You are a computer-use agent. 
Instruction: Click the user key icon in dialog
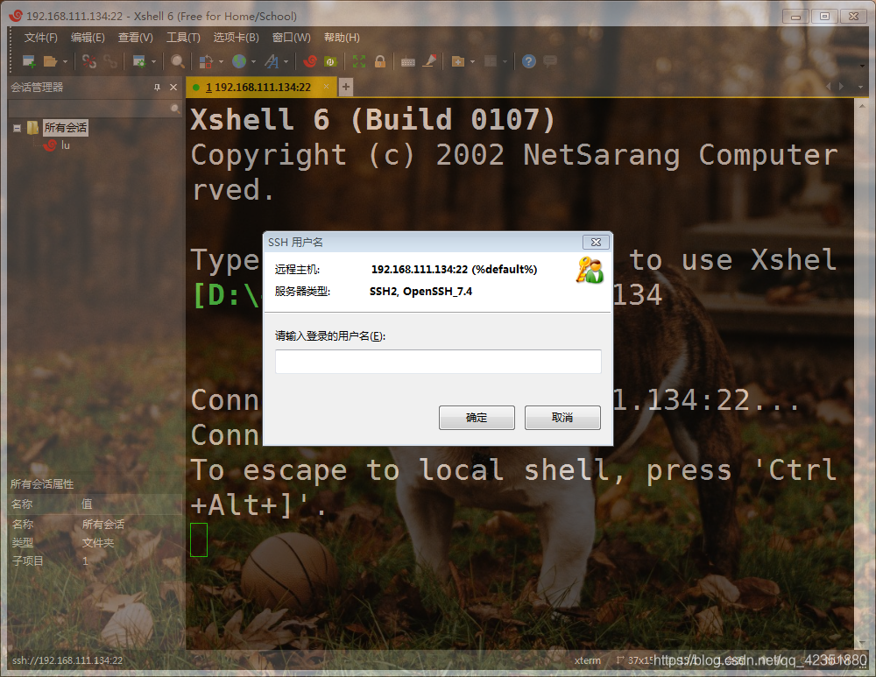click(590, 271)
